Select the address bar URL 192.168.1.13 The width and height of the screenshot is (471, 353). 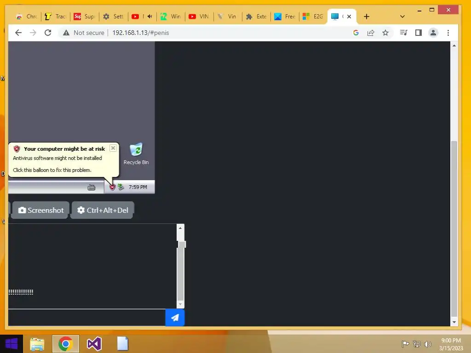pos(141,33)
